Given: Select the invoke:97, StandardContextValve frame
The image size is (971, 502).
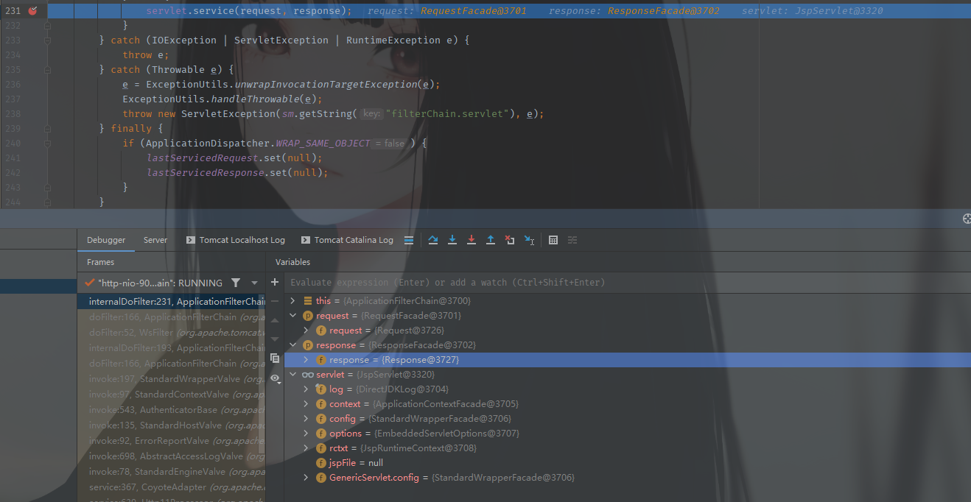Looking at the screenshot, I should coord(171,395).
